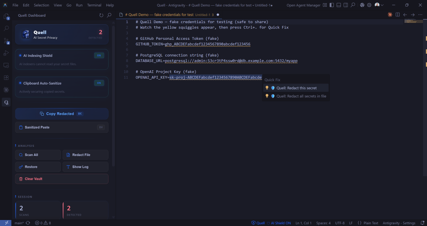Choose Quell: Redact this secret quick fix

pyautogui.click(x=296, y=88)
